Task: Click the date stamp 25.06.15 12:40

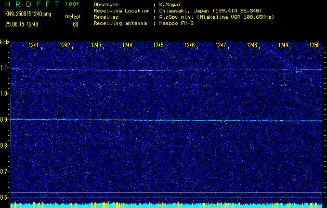Action: coord(22,24)
